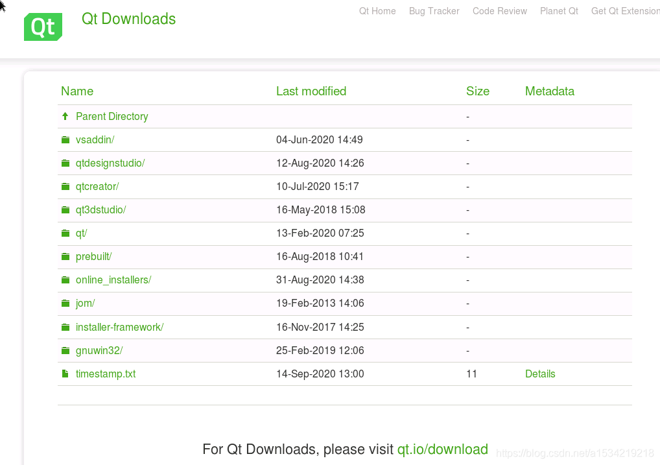
Task: Click the folder icon beside online_installers/
Action: (65, 280)
